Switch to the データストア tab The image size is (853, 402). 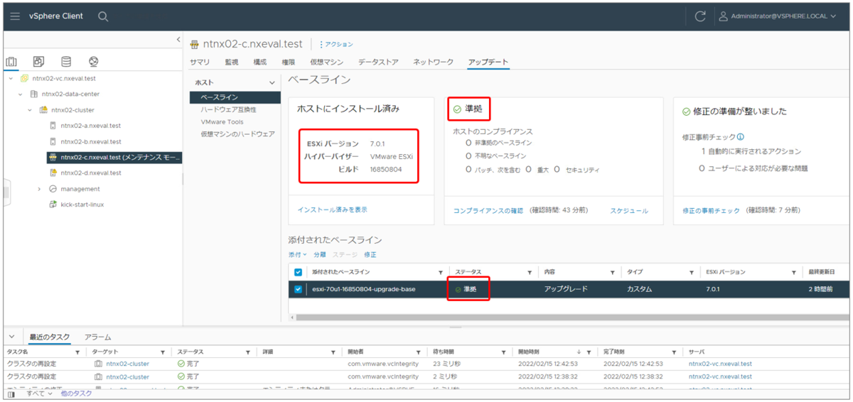[378, 63]
